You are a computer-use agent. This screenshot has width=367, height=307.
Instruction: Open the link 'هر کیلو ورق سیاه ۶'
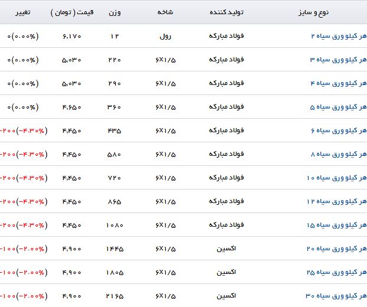pos(339,130)
